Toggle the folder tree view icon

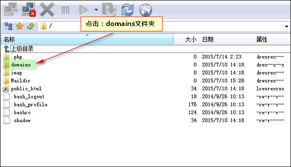click(9, 26)
